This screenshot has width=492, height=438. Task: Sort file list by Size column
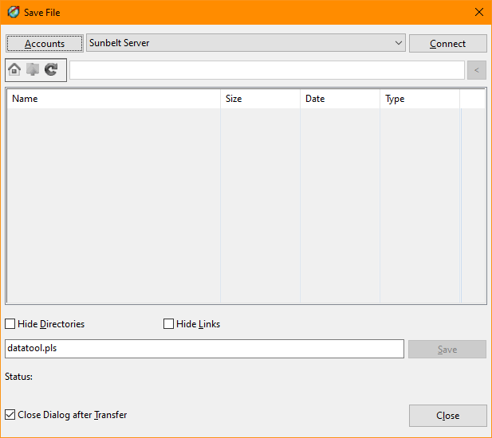click(x=260, y=99)
